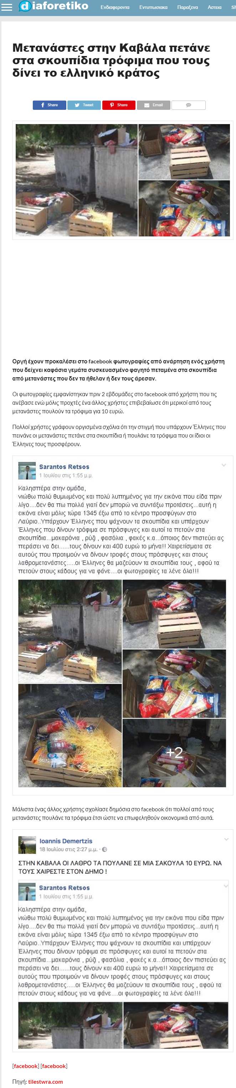The width and height of the screenshot is (236, 1088).
Task: Expand options chevron on Sarantos Retsos post
Action: [224, 465]
